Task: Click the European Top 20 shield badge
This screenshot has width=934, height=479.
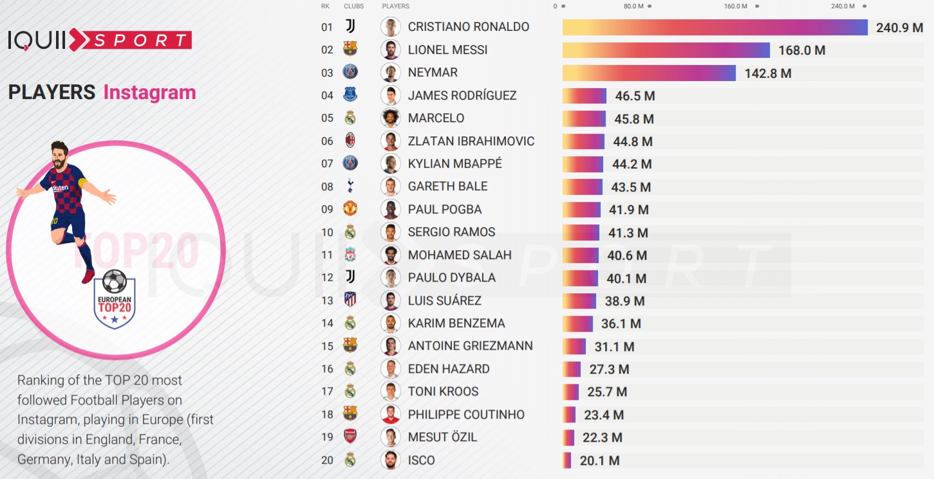Action: click(x=115, y=300)
